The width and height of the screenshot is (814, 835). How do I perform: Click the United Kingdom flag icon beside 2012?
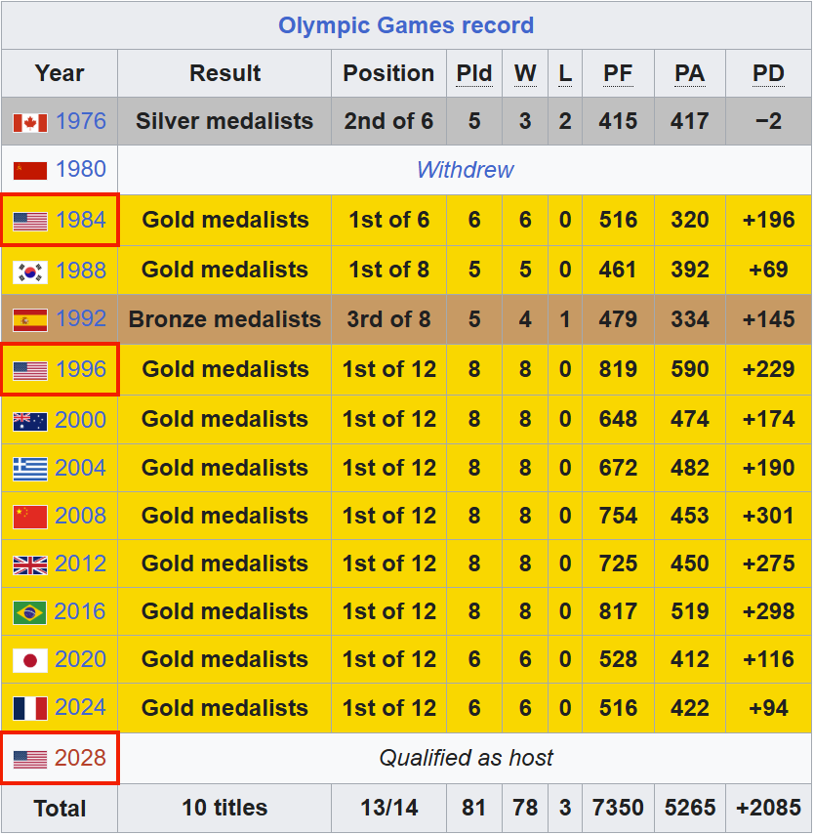(30, 564)
